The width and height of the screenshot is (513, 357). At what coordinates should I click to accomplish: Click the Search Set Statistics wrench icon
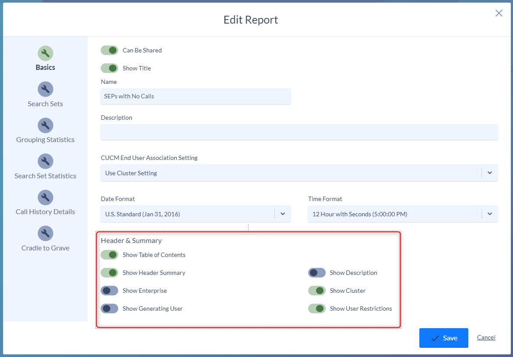coord(45,161)
